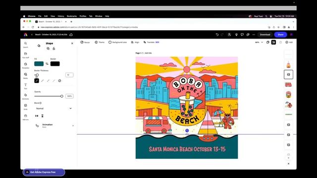Open the Media panel
The image size is (317, 178).
click(25, 76)
